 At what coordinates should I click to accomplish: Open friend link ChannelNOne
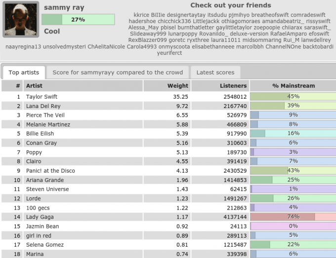[x=283, y=46]
